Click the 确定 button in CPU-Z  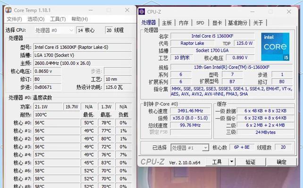[x=281, y=162]
